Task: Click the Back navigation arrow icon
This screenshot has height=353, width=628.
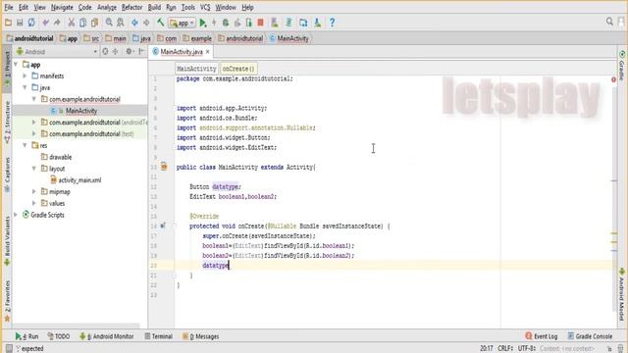Action: (x=134, y=23)
